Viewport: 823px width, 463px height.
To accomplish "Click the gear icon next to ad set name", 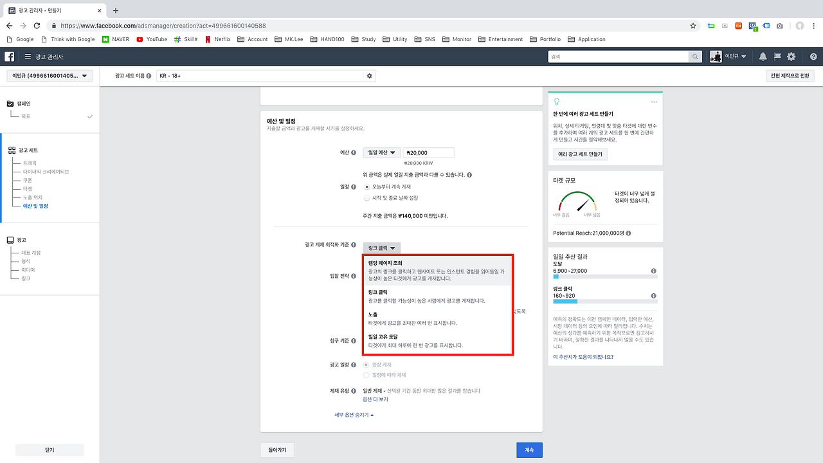I will 369,75.
